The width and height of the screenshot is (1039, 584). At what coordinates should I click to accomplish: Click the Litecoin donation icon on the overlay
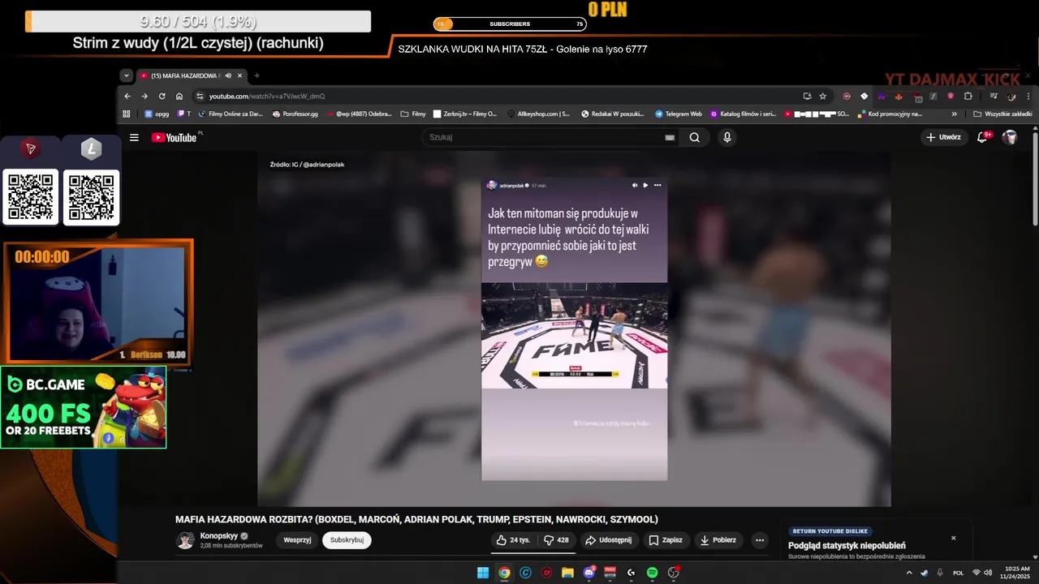pos(91,148)
